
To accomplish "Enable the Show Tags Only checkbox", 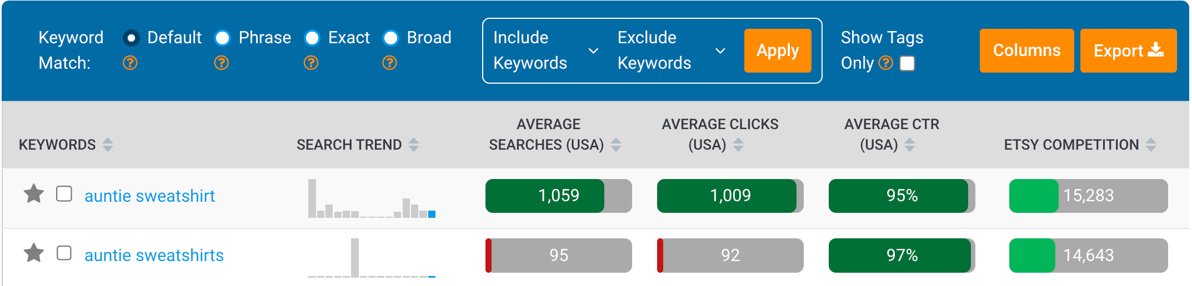I will [x=908, y=64].
